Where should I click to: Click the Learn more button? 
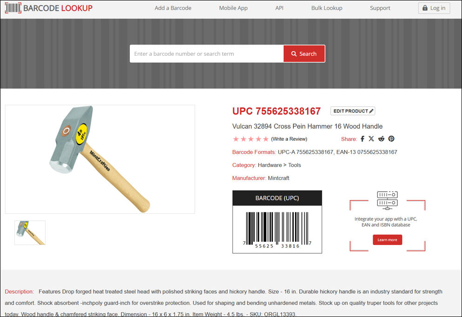click(387, 239)
